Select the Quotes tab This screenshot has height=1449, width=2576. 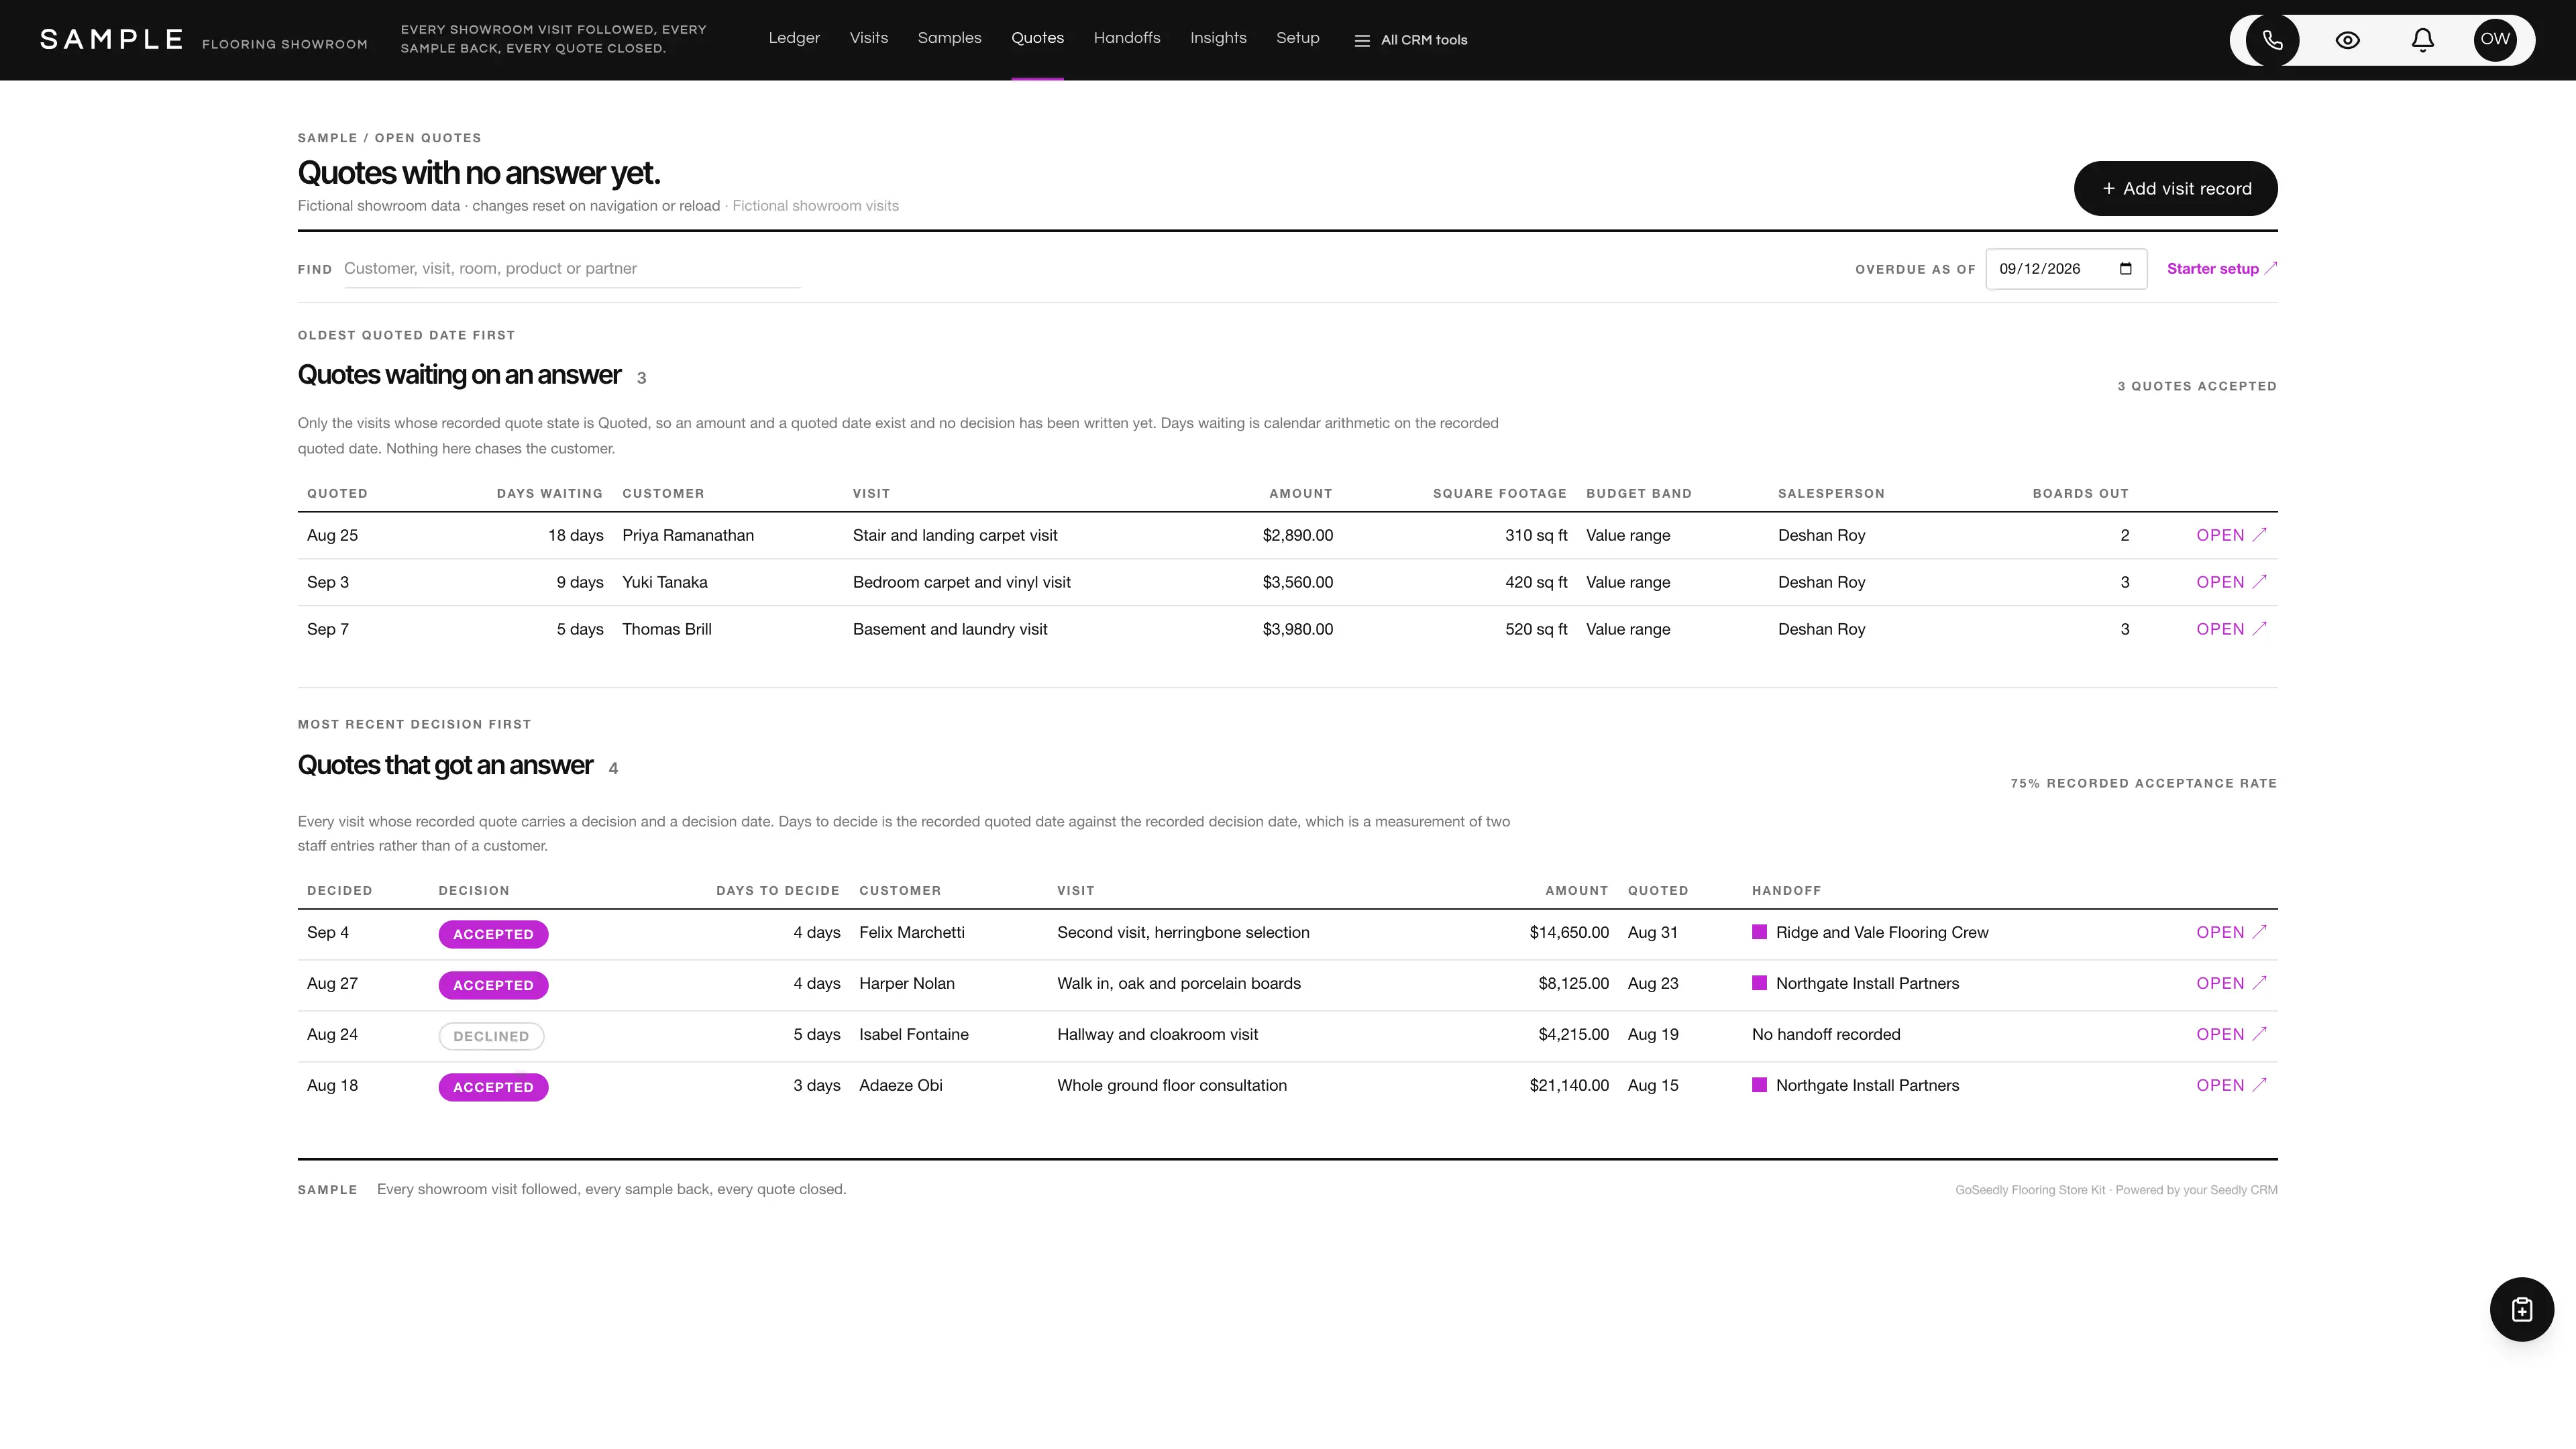[x=1037, y=38]
